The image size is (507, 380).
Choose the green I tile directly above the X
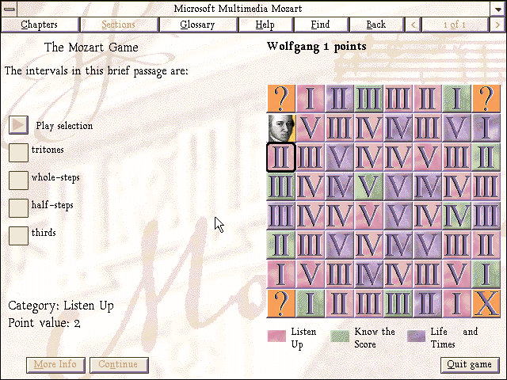(x=486, y=274)
